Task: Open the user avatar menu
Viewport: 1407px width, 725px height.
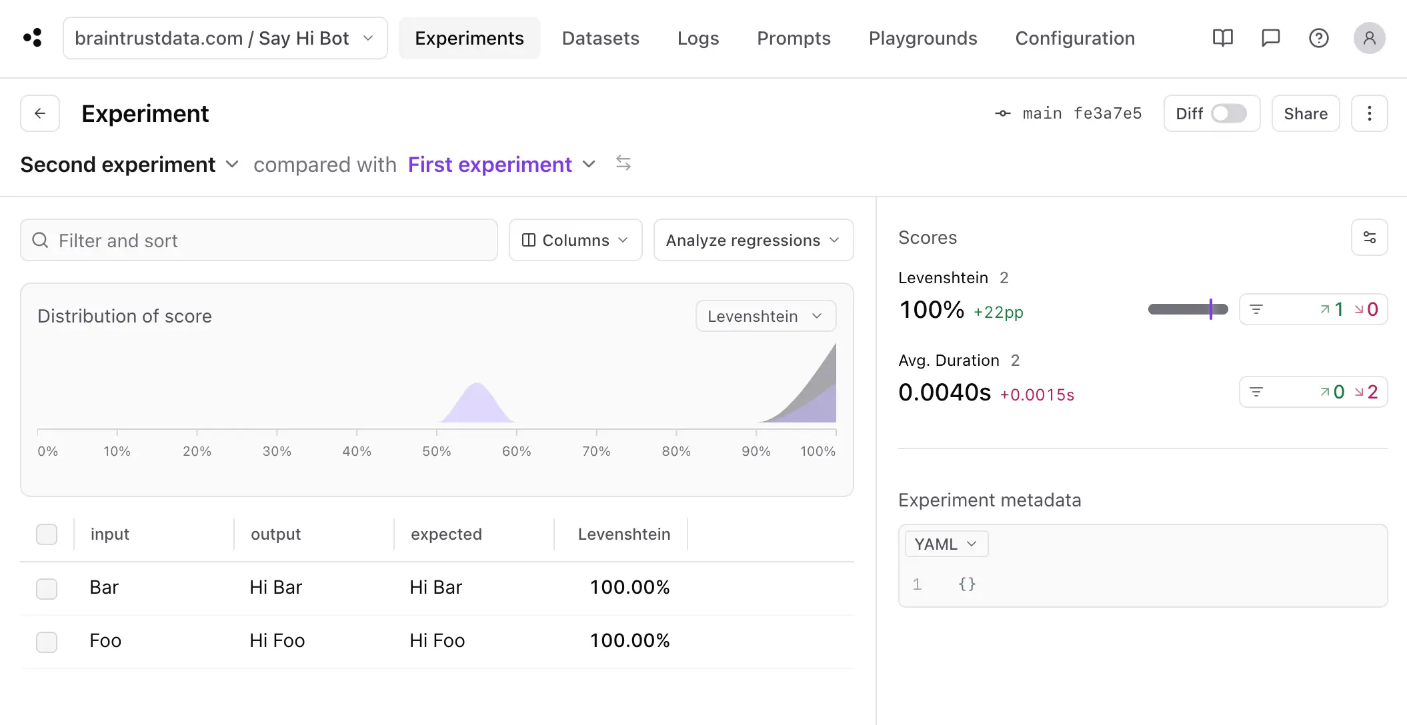Action: (1369, 38)
